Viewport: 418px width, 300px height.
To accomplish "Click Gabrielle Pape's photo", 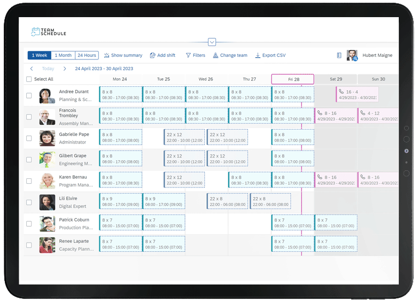I will pyautogui.click(x=47, y=138).
